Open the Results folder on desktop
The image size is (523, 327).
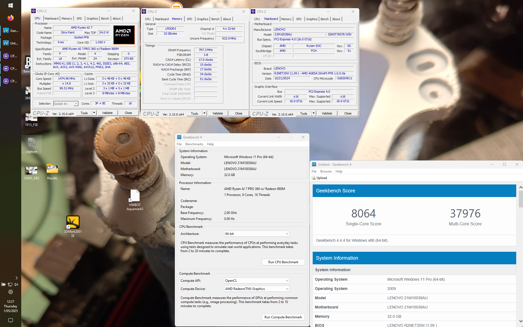[52, 172]
